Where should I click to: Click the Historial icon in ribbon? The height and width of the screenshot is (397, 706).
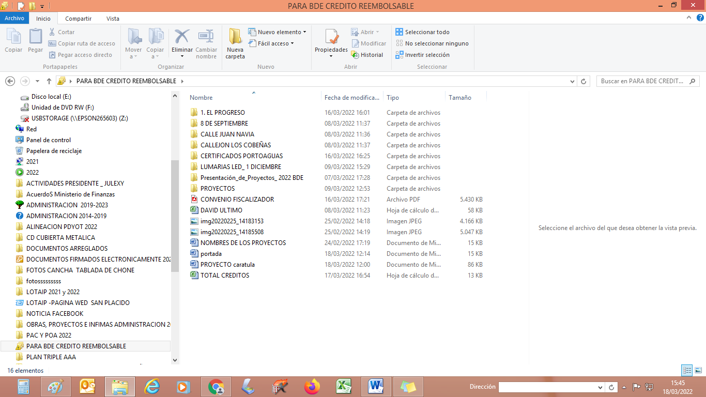point(367,55)
